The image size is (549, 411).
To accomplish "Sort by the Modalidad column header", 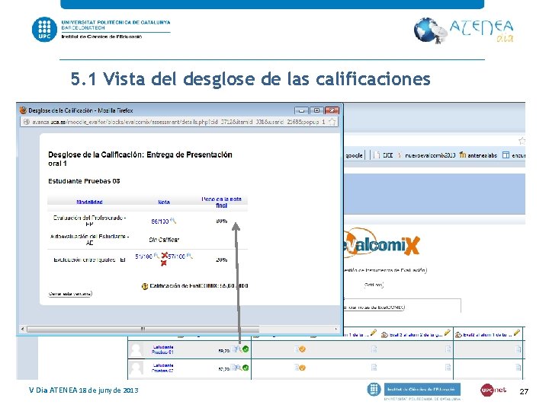I will pyautogui.click(x=89, y=202).
